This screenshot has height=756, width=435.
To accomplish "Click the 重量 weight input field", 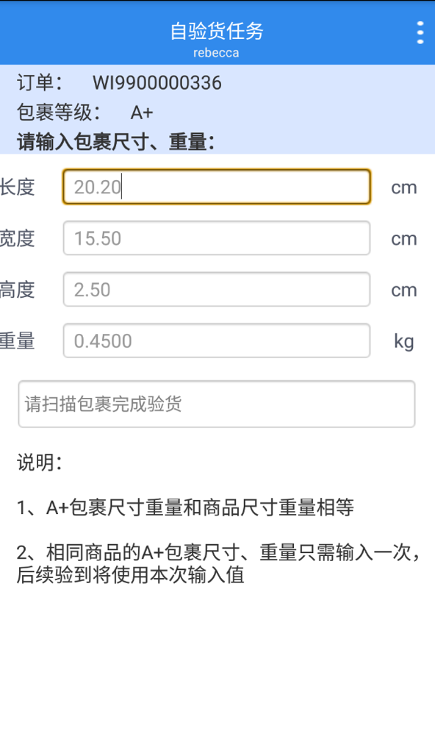I will (217, 341).
